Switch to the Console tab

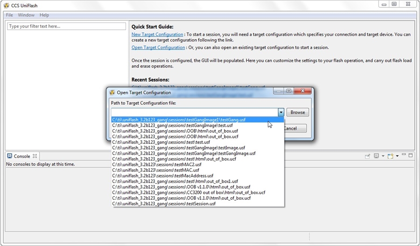click(x=21, y=156)
